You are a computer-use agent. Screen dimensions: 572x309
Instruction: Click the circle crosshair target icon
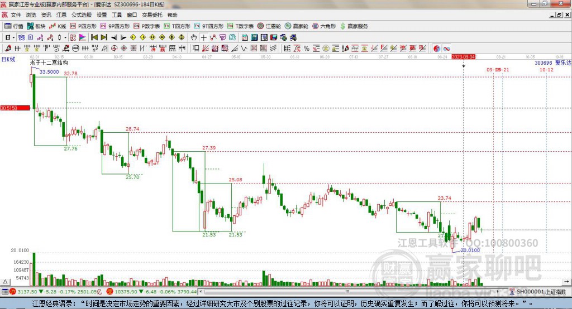coord(114,48)
